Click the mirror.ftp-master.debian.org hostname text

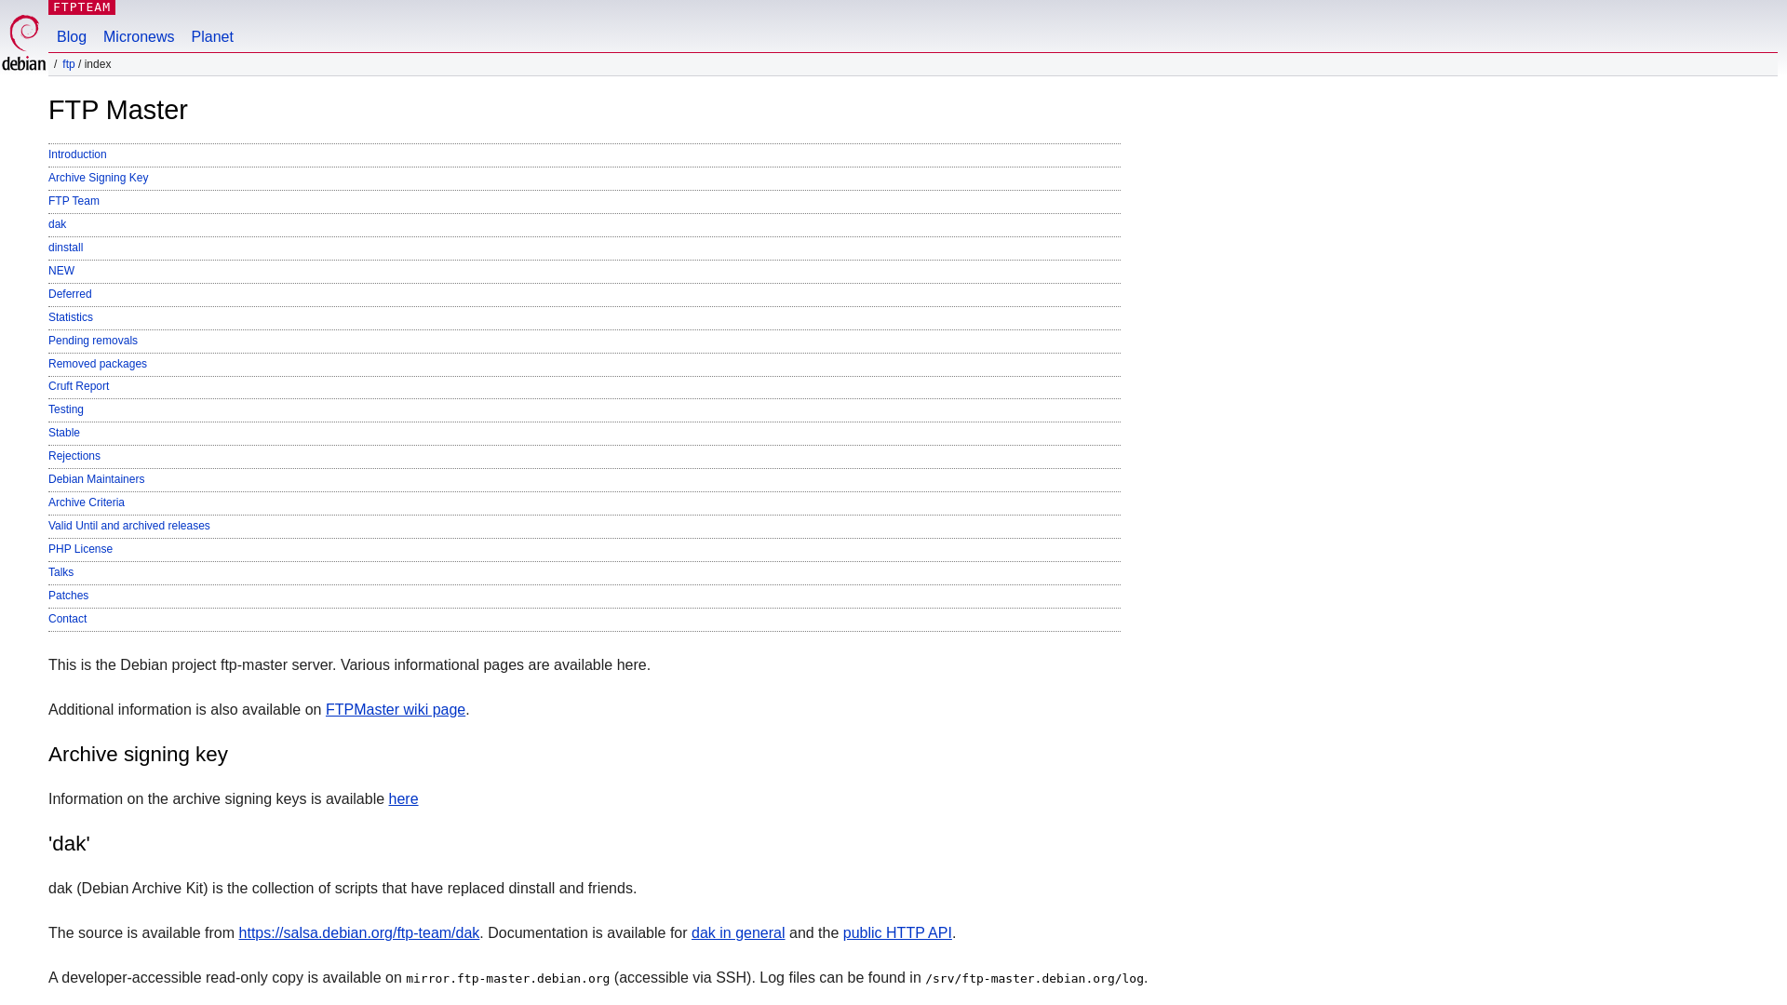508,979
